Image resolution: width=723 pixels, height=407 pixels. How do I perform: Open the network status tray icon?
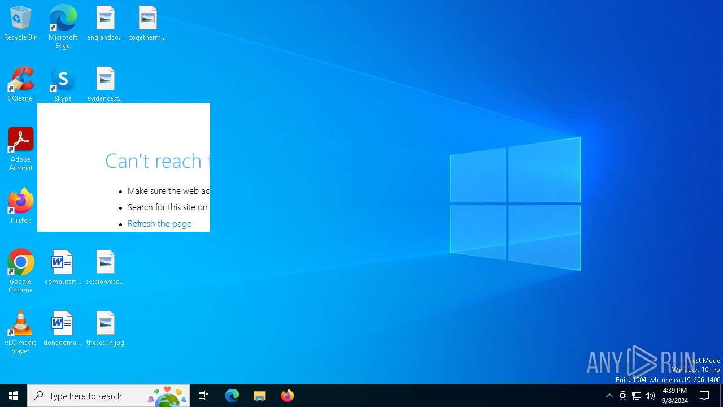click(637, 396)
